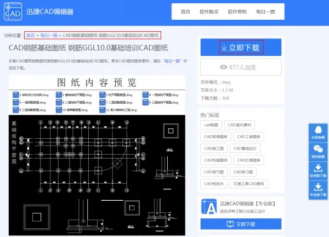The width and height of the screenshot is (329, 237).
Task: Click CAD file icon for file 5 一层梁配筋图.dwg
Action: point(16,103)
